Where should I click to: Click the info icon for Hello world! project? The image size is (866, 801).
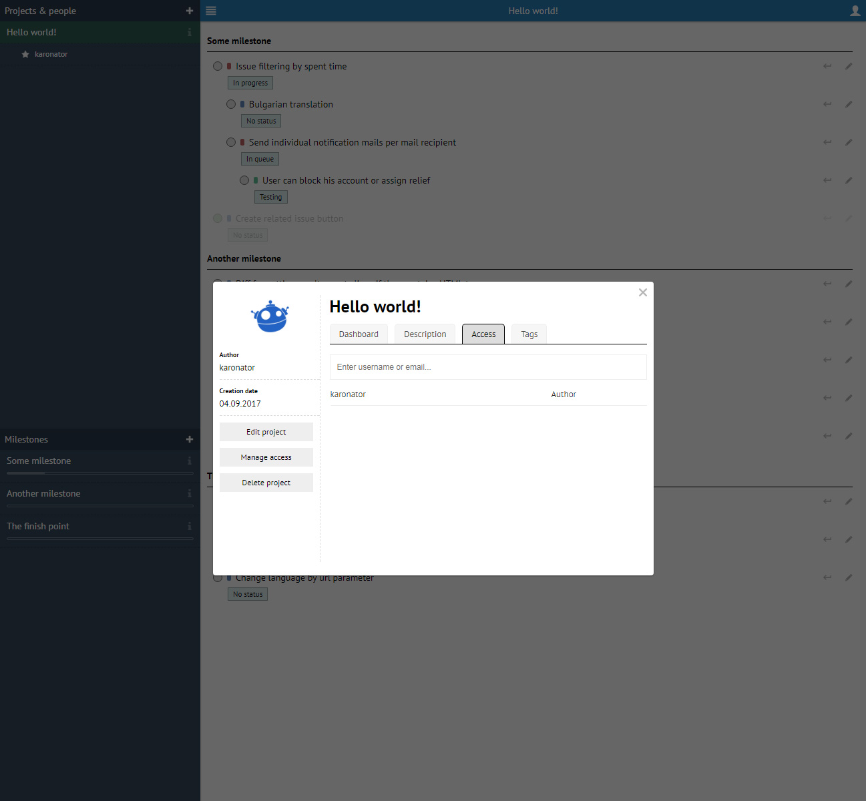pyautogui.click(x=190, y=32)
